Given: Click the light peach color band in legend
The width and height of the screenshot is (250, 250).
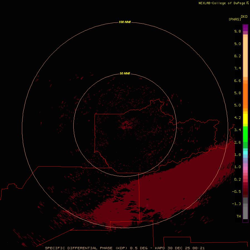Looking at the screenshot, I should pos(245,57).
